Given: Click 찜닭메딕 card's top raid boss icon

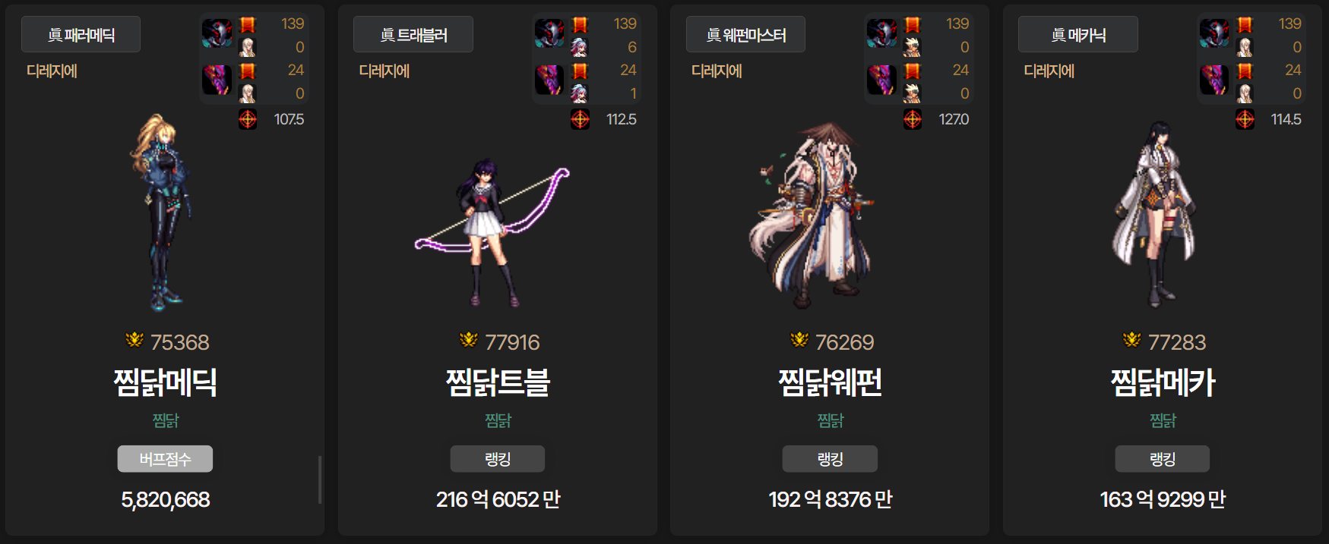Looking at the screenshot, I should click(x=217, y=33).
